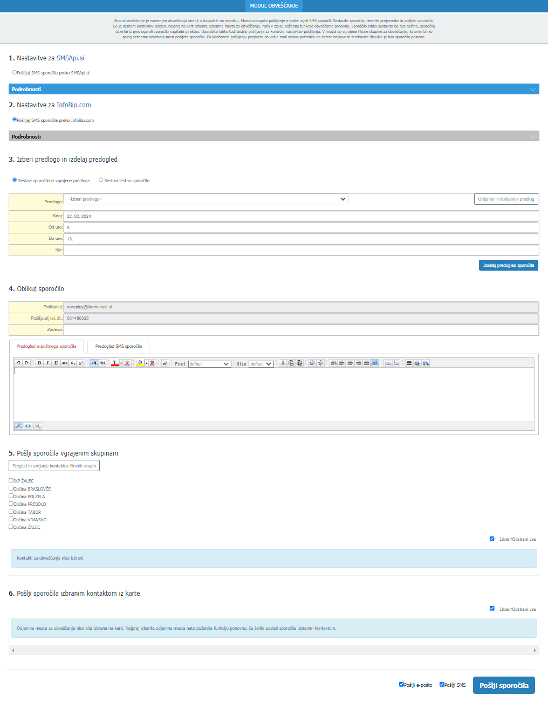Insert a numbered list in the editor

[x=388, y=363]
